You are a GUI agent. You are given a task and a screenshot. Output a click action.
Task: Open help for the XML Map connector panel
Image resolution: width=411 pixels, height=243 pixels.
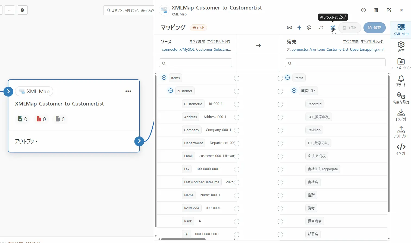[x=363, y=10]
